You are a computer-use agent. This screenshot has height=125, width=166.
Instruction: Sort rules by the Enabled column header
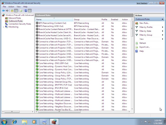[114, 20]
